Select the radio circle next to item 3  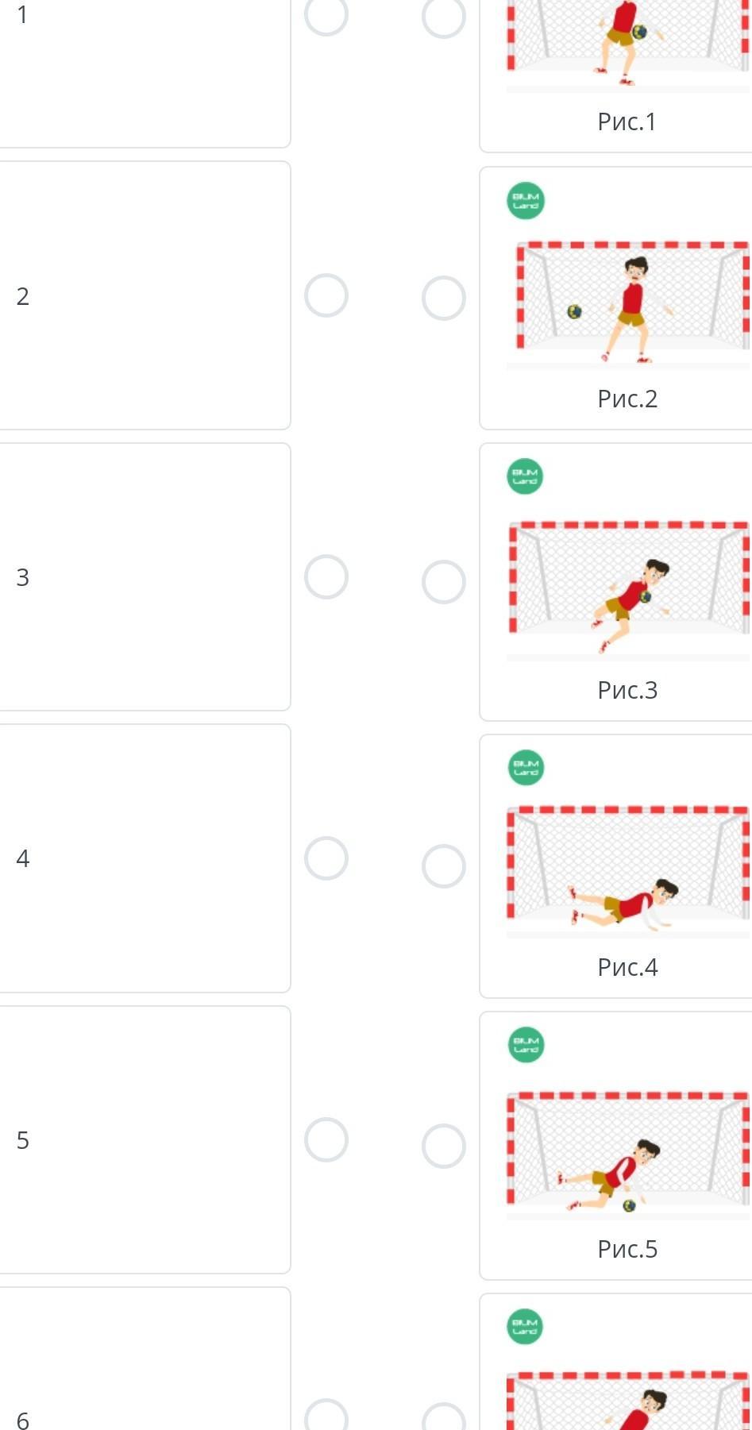click(326, 577)
